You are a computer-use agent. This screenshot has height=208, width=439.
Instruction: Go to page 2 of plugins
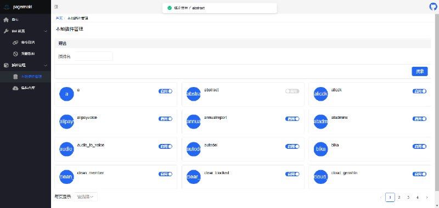[x=399, y=198]
